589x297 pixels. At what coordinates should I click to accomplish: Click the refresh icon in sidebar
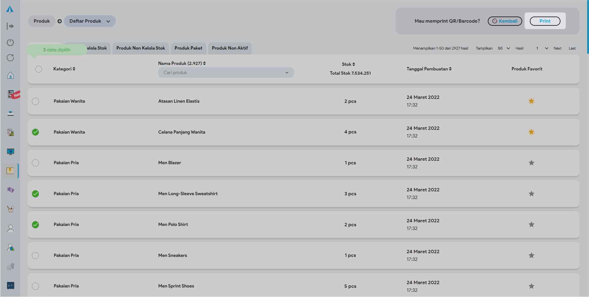pyautogui.click(x=10, y=58)
